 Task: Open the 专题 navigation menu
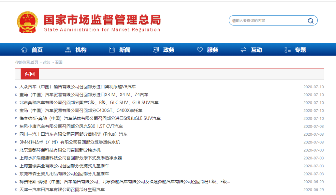click(x=300, y=50)
